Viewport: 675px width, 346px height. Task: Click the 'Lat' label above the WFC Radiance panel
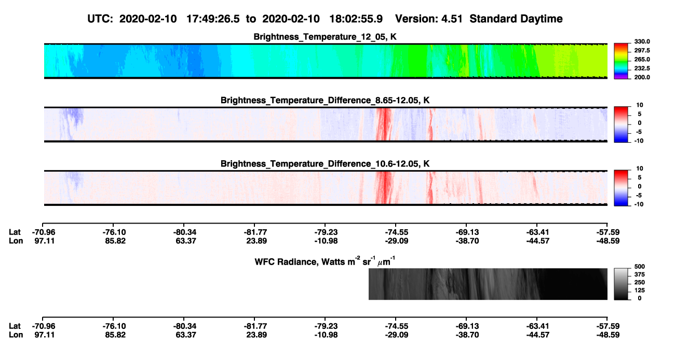coord(15,232)
